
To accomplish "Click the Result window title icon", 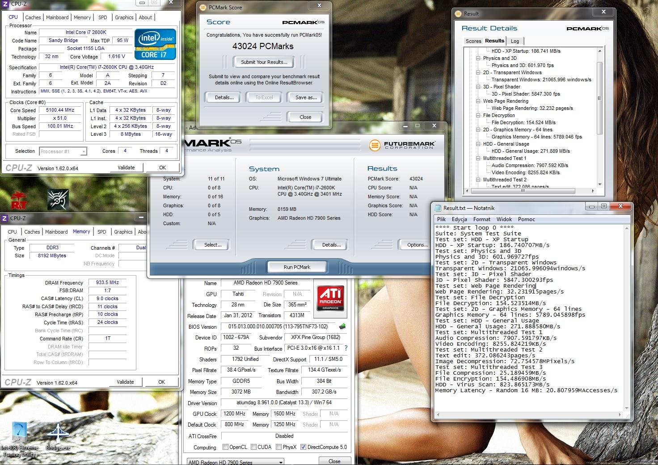I will tap(459, 13).
